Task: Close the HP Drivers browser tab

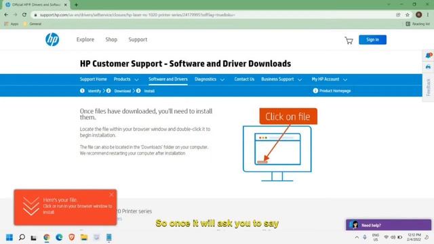Action: coord(66,5)
